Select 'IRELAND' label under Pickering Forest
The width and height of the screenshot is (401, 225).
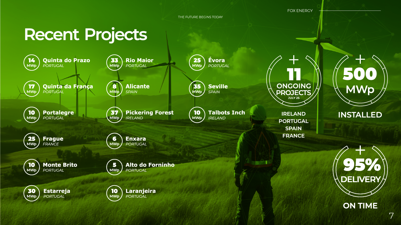(134, 118)
